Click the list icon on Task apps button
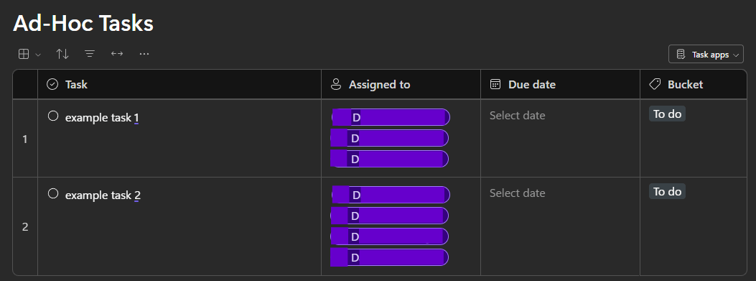The image size is (756, 281). click(x=681, y=54)
